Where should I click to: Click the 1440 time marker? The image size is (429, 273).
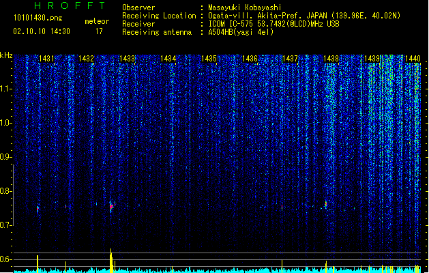point(413,59)
